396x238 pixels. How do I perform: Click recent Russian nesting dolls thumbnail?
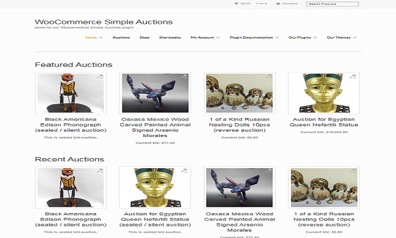coord(324,188)
